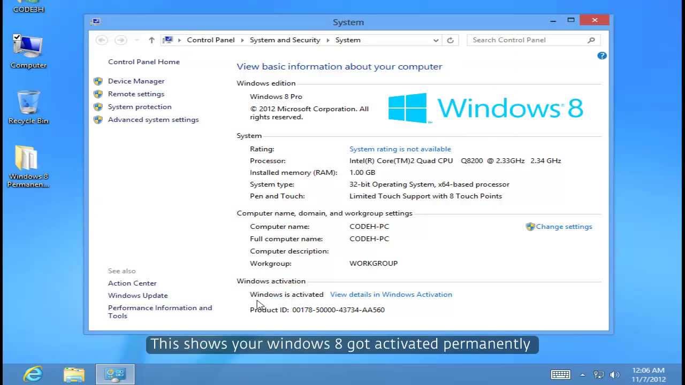Click shield icon beside Advanced system settings

(x=98, y=120)
